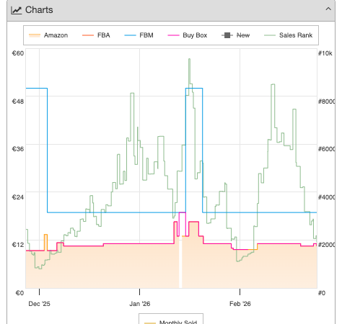The width and height of the screenshot is (342, 324).
Task: Toggle the Amazon series in the legend
Action: coord(48,35)
